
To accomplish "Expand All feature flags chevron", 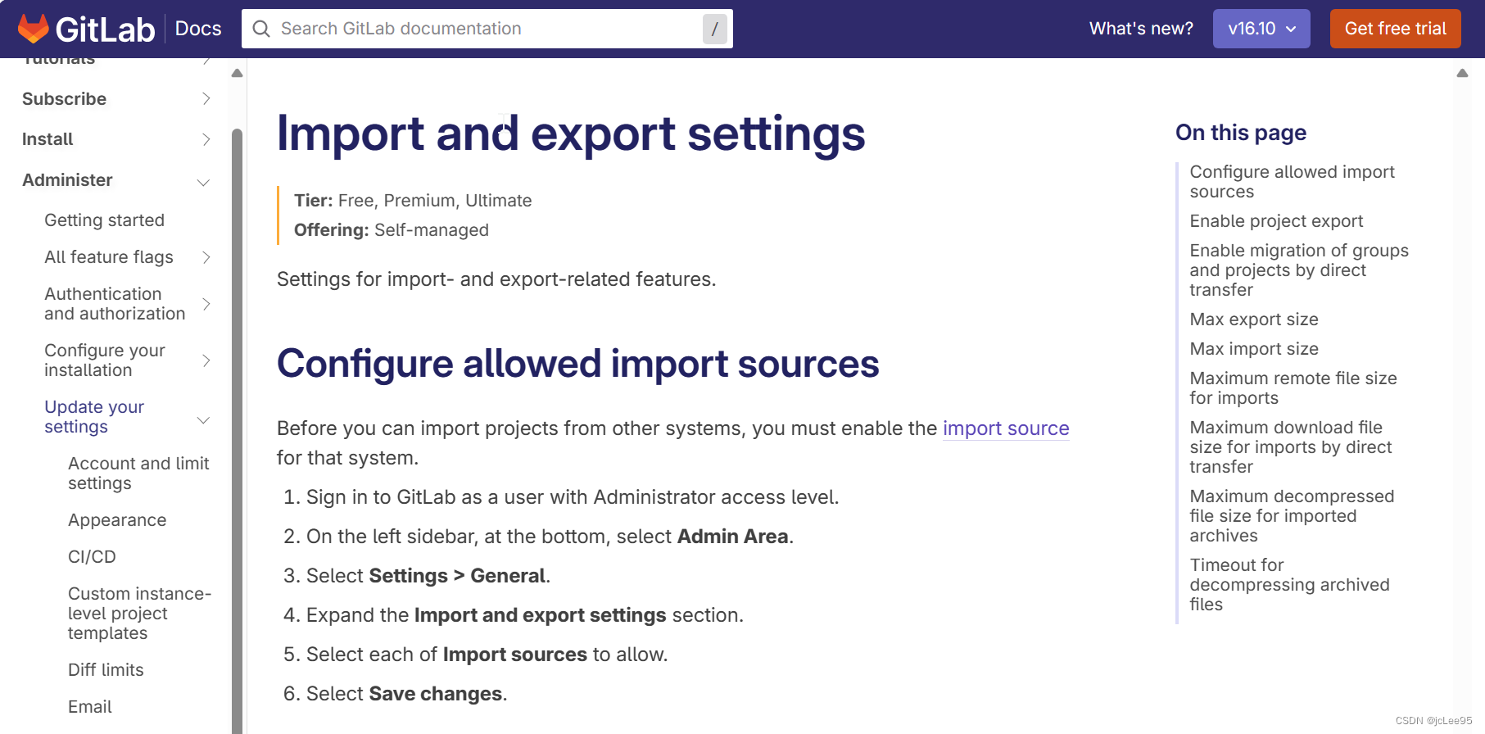I will [206, 257].
